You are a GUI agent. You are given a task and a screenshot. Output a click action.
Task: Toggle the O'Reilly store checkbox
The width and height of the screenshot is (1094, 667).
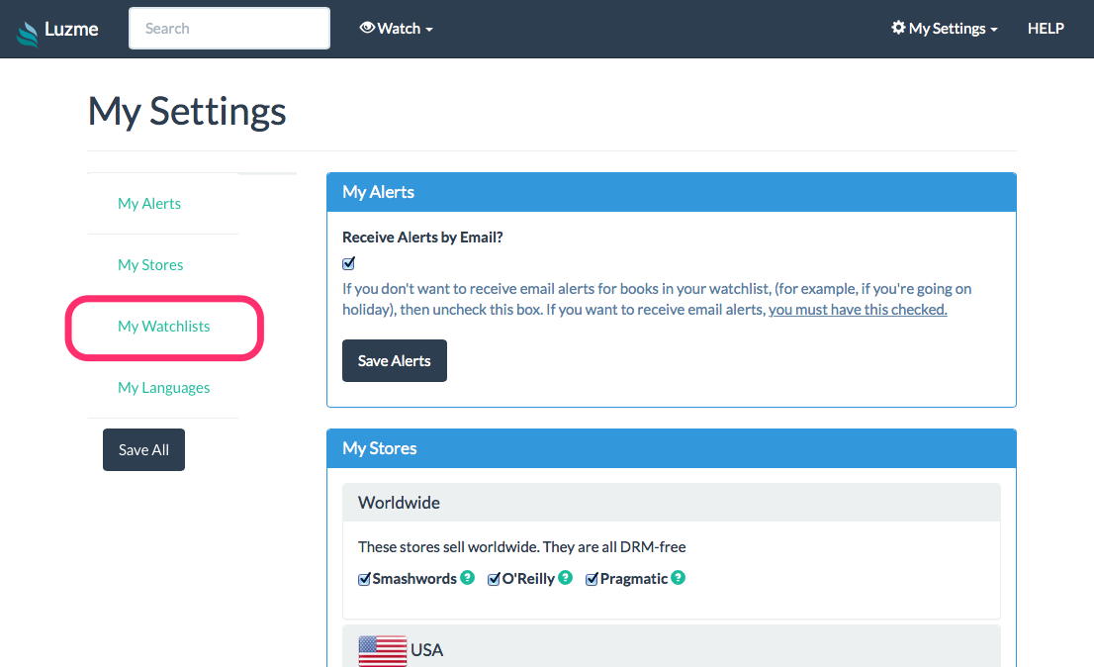pos(494,579)
